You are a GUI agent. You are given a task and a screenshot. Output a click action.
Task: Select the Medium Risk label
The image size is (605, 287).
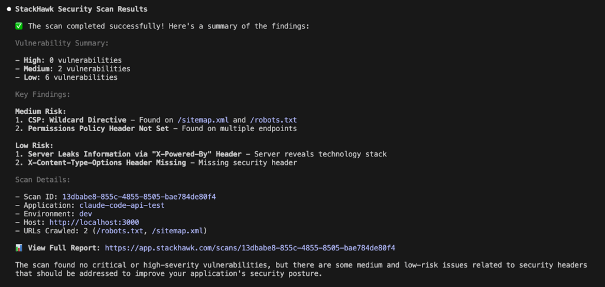41,111
